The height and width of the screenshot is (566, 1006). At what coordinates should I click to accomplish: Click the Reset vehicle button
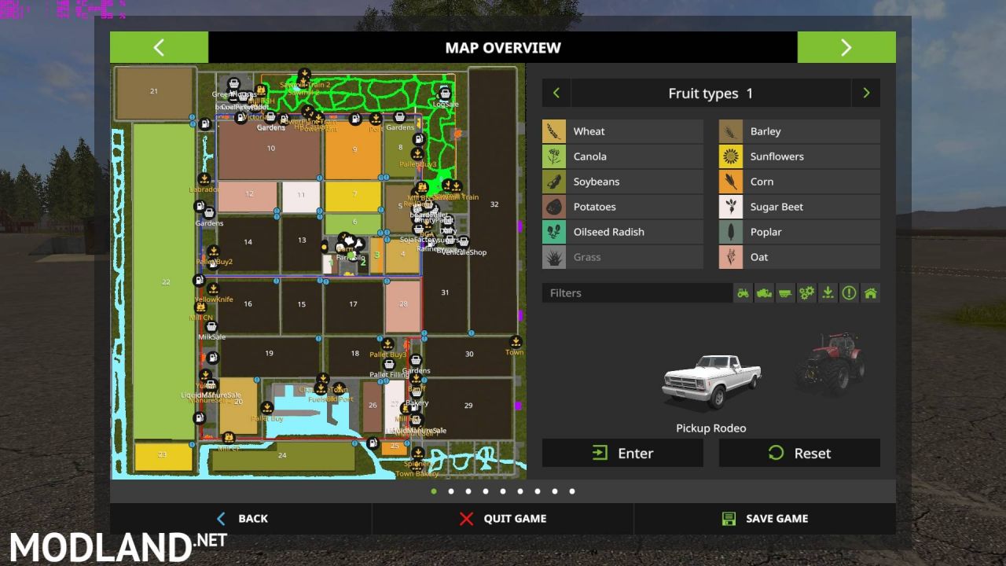click(799, 453)
